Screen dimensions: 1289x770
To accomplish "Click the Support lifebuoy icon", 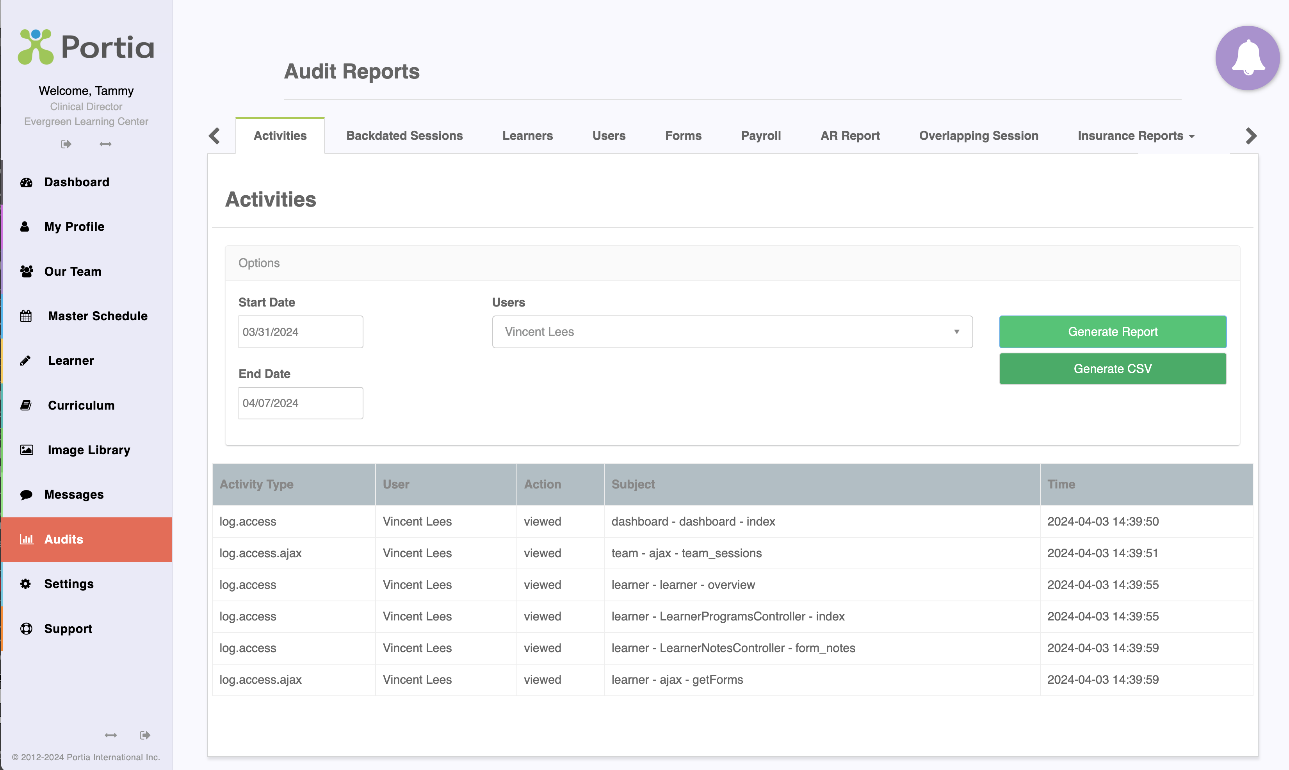I will [x=26, y=629].
